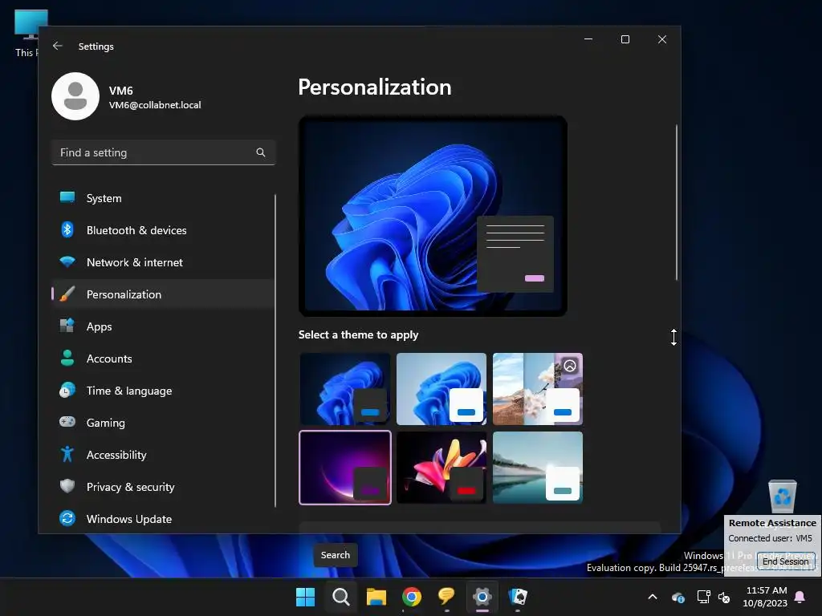Click the network display tray icon
This screenshot has width=822, height=616.
coord(703,597)
